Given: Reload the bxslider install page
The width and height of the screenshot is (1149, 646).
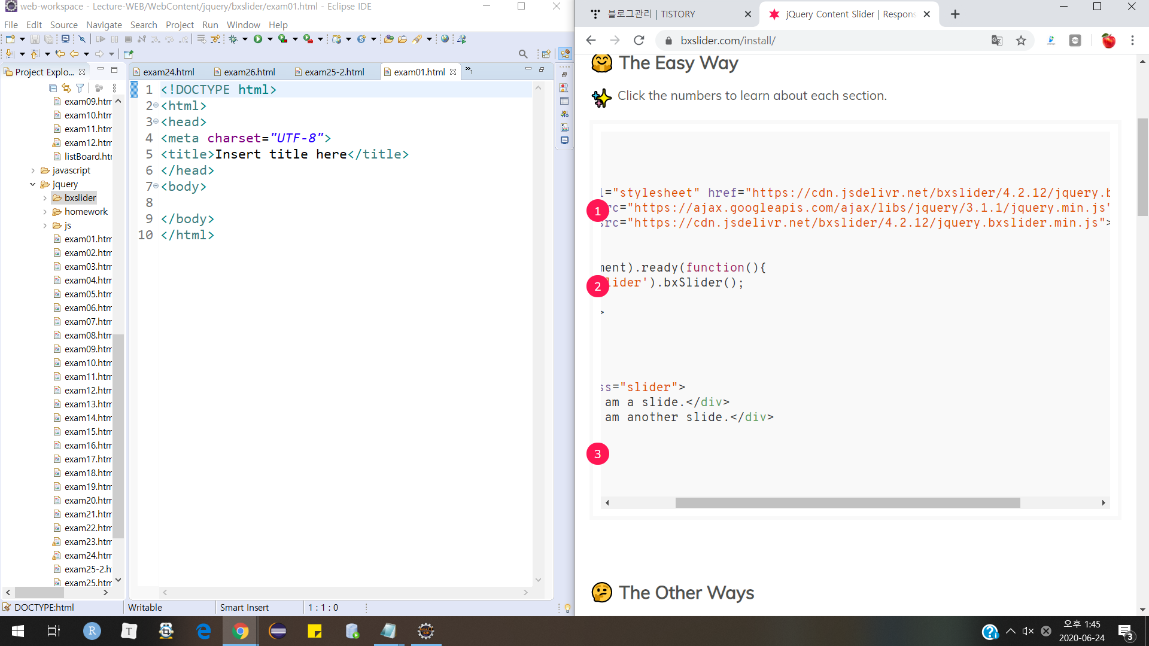Looking at the screenshot, I should point(639,41).
